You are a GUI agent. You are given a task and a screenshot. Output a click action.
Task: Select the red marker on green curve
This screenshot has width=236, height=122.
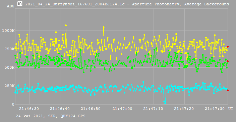point(228,61)
